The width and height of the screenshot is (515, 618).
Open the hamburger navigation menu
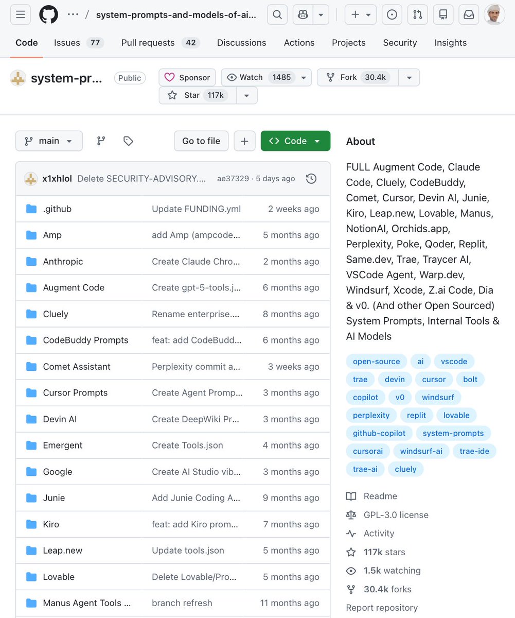point(21,14)
